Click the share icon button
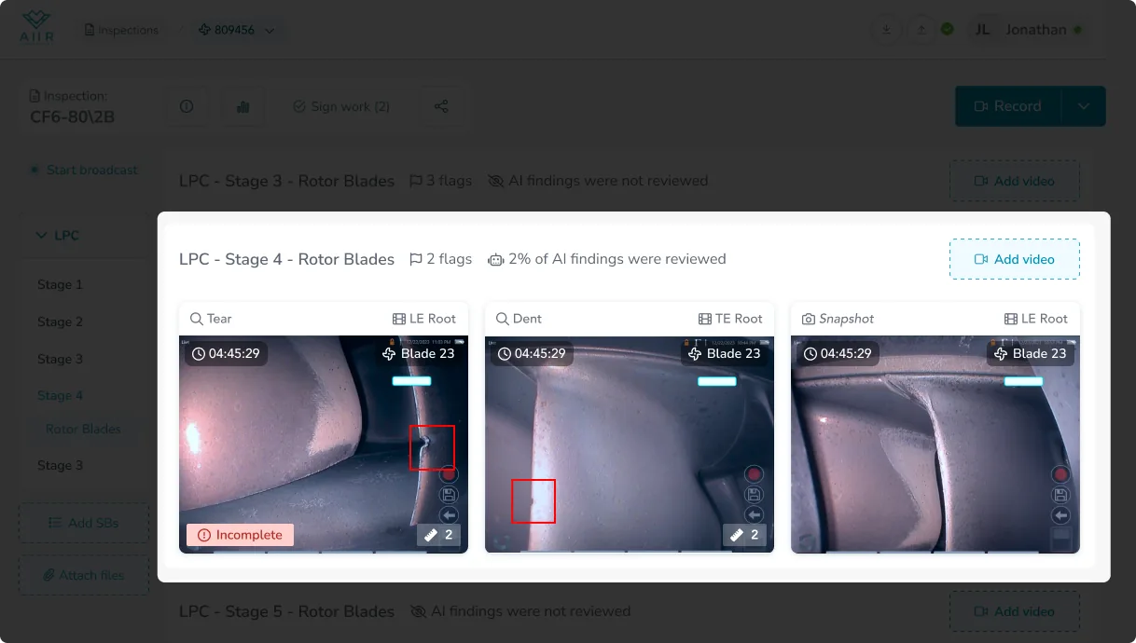This screenshot has height=643, width=1136. click(442, 107)
